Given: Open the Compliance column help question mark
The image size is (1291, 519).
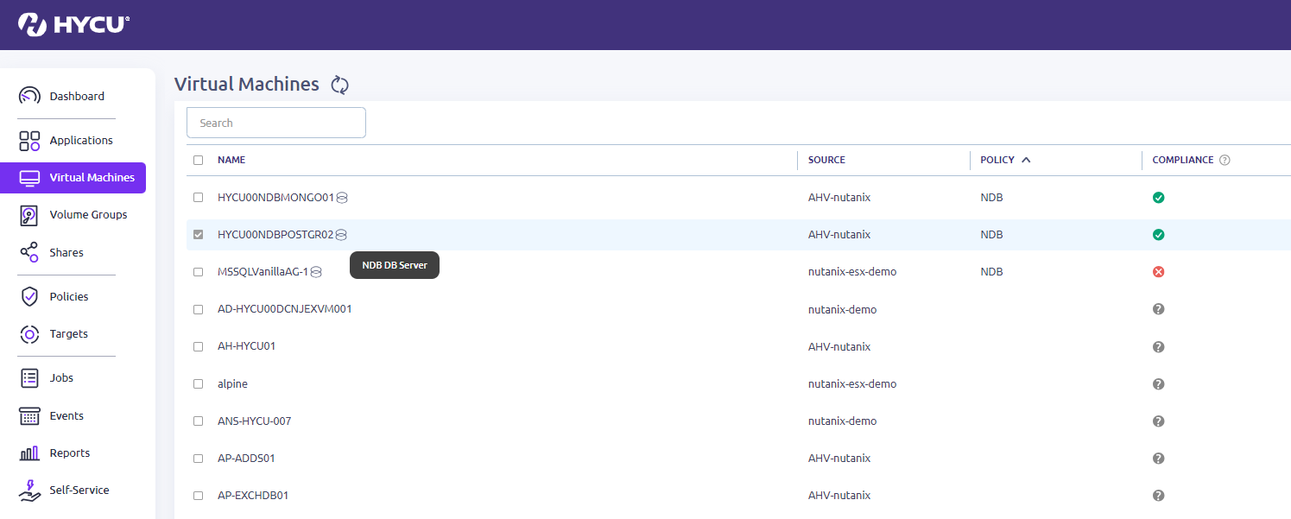Looking at the screenshot, I should [1225, 160].
